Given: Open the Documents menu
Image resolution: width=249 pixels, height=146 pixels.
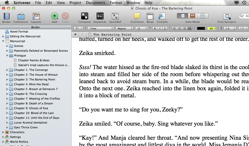Looking at the screenshot, I should (96, 3).
